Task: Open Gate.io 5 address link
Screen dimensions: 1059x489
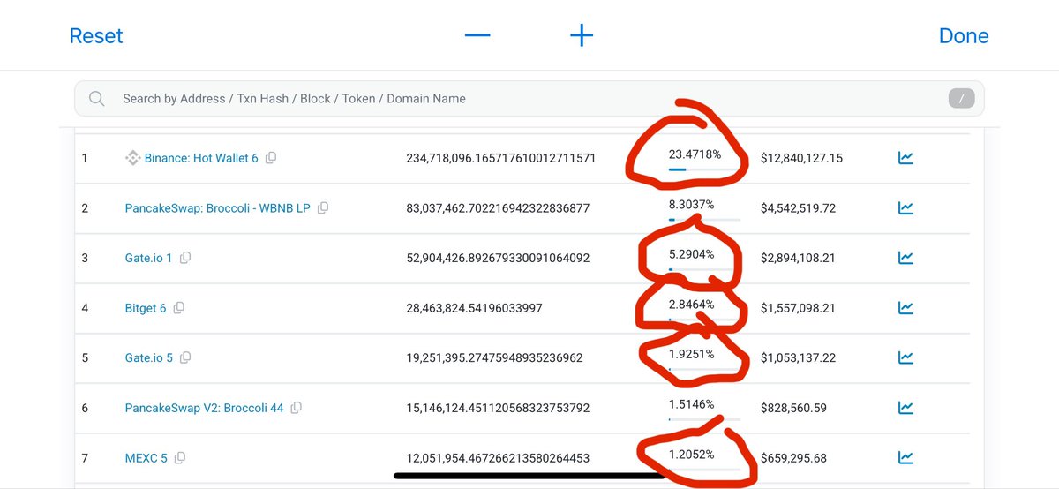Action: point(149,358)
